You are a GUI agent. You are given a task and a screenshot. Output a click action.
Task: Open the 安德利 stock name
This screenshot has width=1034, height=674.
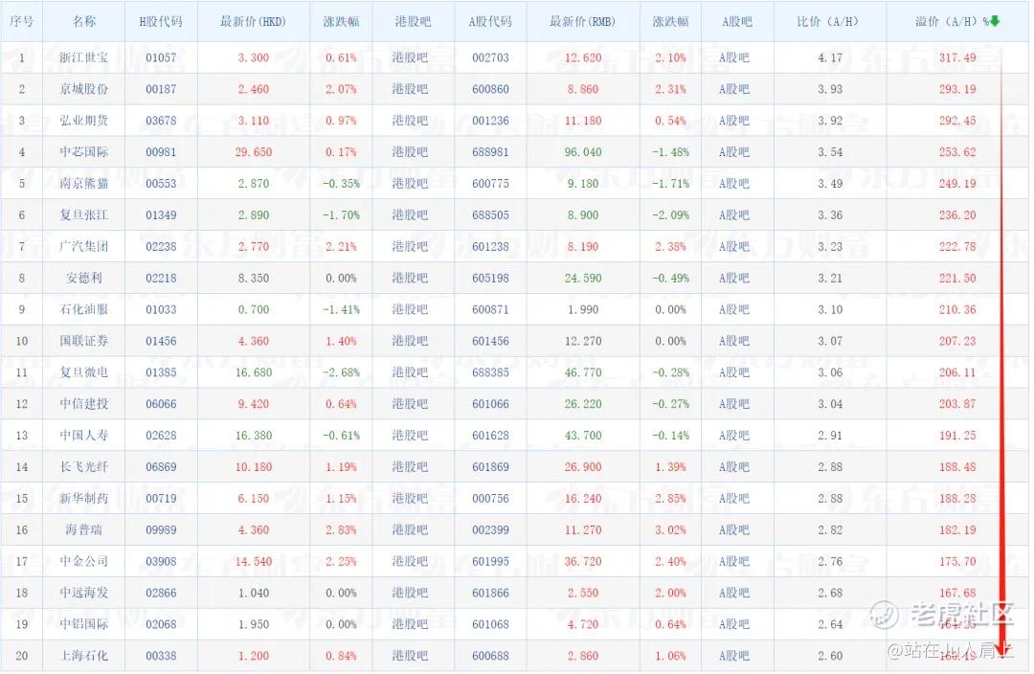pyautogui.click(x=83, y=278)
